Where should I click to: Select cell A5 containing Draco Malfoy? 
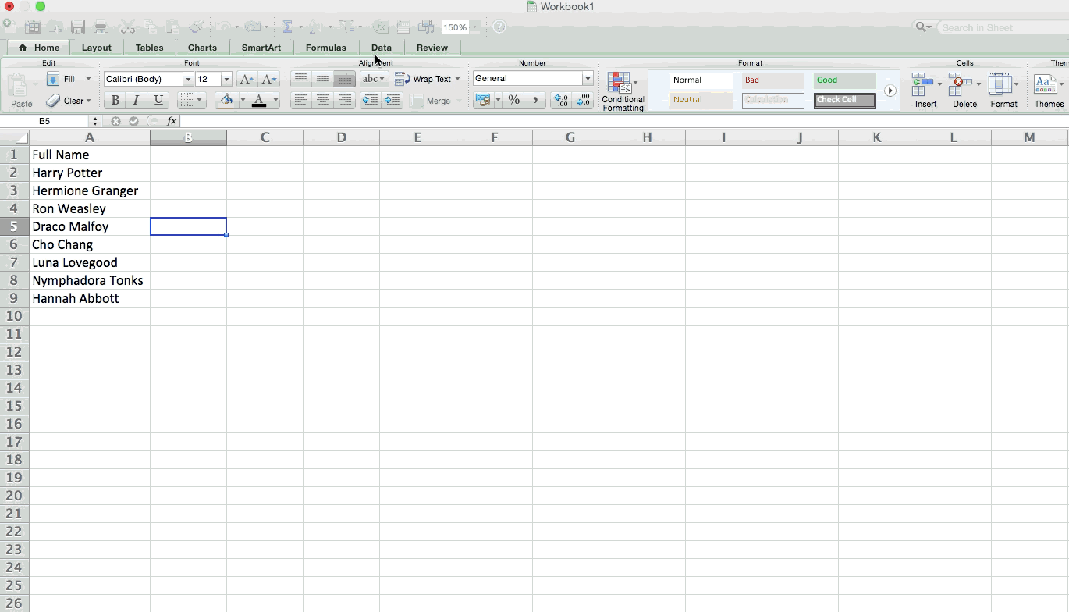pos(90,226)
